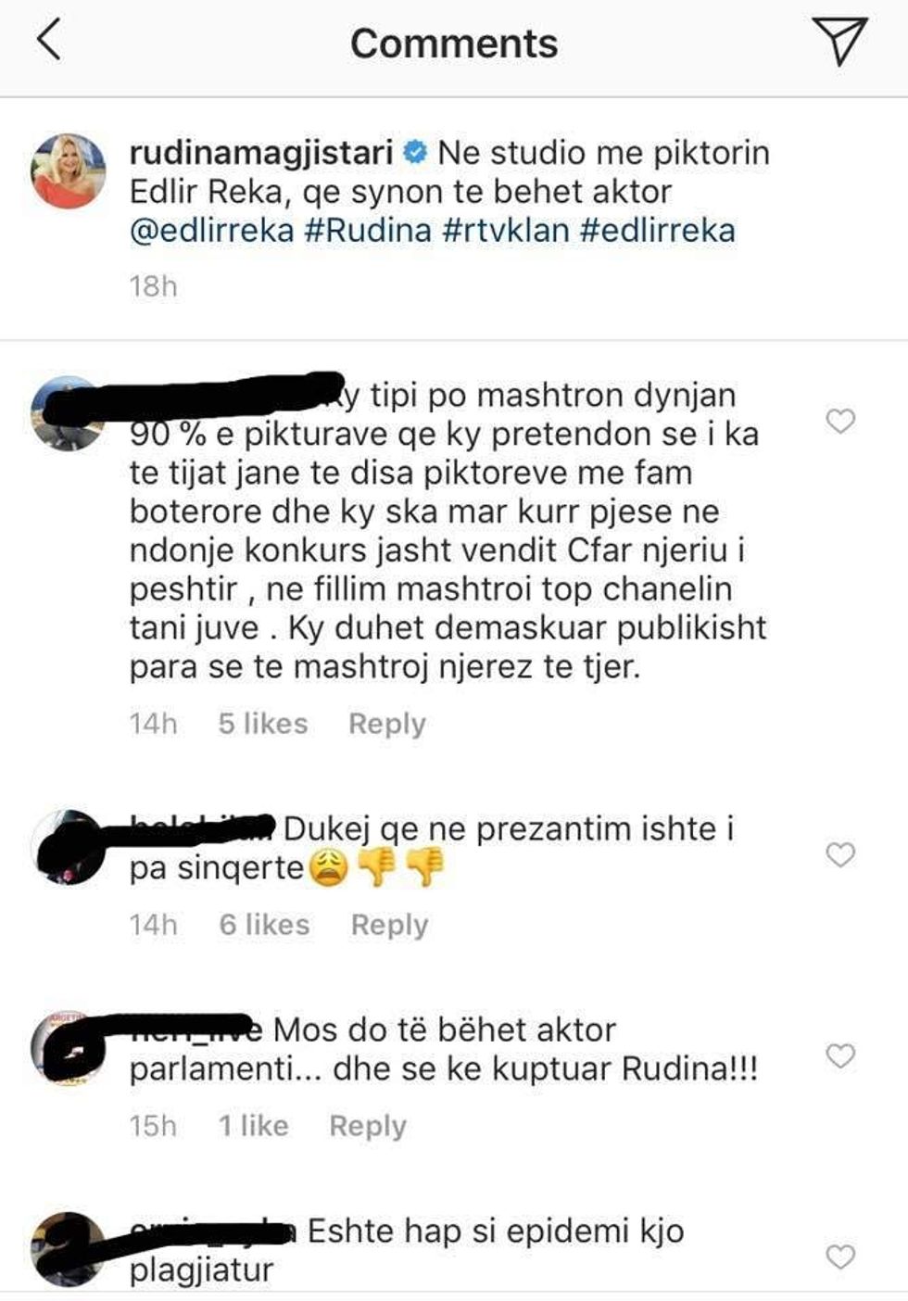Open the @edlirreka mention
Screen dimensions: 908x1301
click(x=212, y=230)
